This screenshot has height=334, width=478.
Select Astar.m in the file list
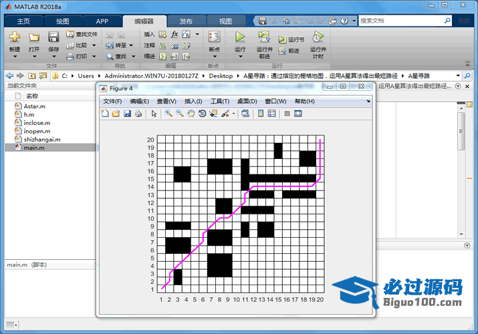pos(35,106)
